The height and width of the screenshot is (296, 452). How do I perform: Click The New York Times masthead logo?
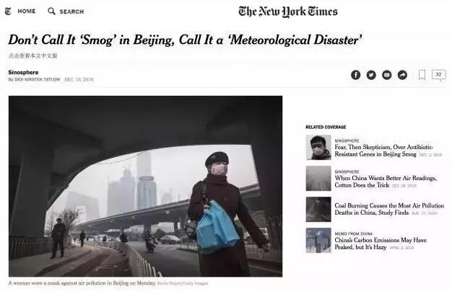pos(287,12)
